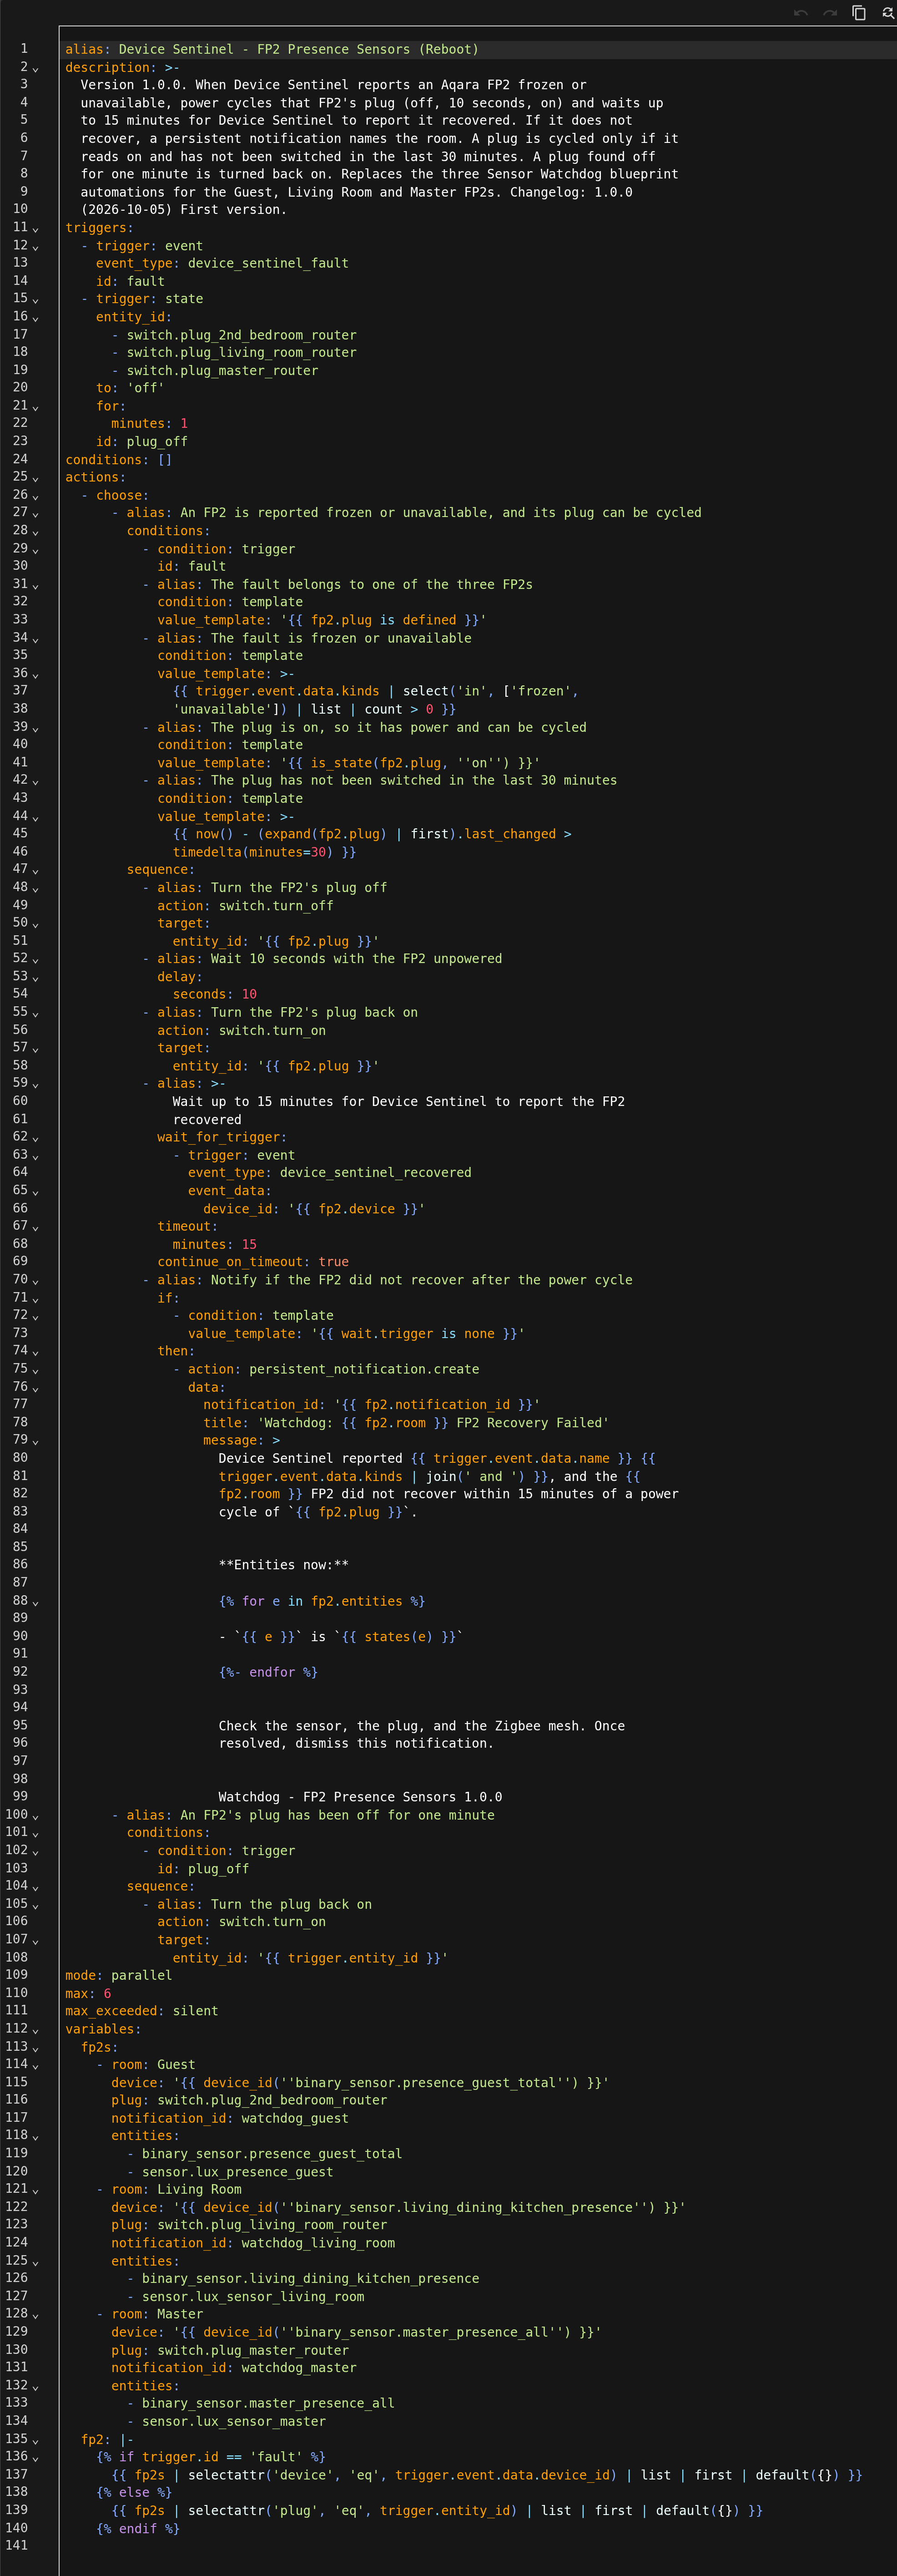Fold the triggers section at line 11
The width and height of the screenshot is (897, 2576).
pyautogui.click(x=36, y=228)
